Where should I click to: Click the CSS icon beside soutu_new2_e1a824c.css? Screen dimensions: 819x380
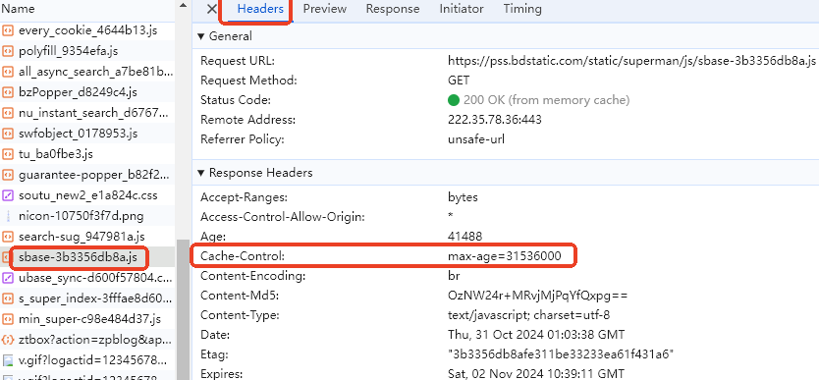[x=7, y=195]
